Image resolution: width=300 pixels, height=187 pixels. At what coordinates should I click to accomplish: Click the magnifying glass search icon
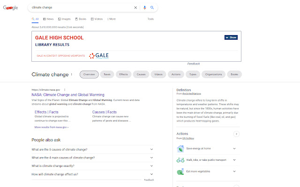click(x=152, y=7)
